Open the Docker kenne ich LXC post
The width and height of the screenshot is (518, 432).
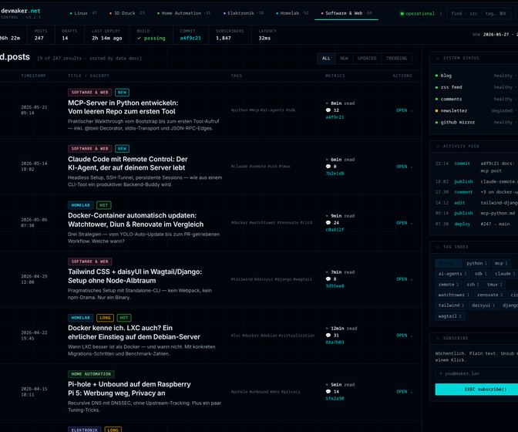134,332
